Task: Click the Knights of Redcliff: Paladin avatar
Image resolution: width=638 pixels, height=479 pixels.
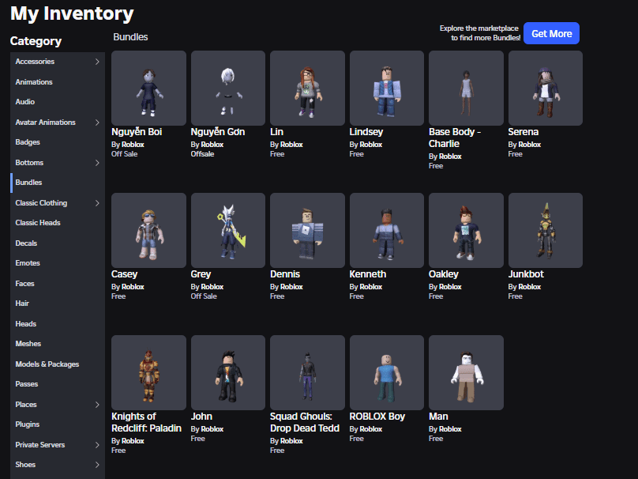Action: pyautogui.click(x=148, y=372)
